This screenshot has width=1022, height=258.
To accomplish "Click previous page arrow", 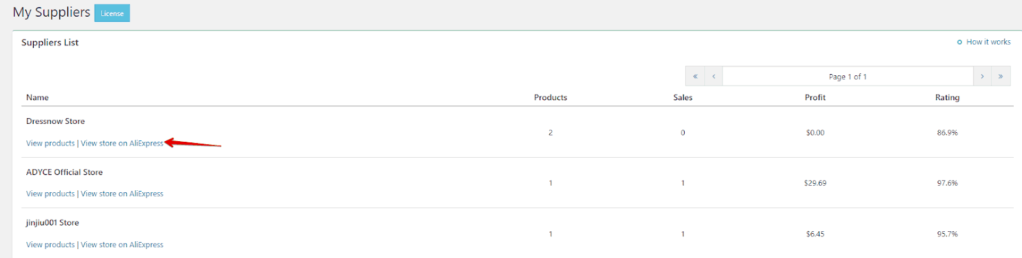I will tap(713, 76).
